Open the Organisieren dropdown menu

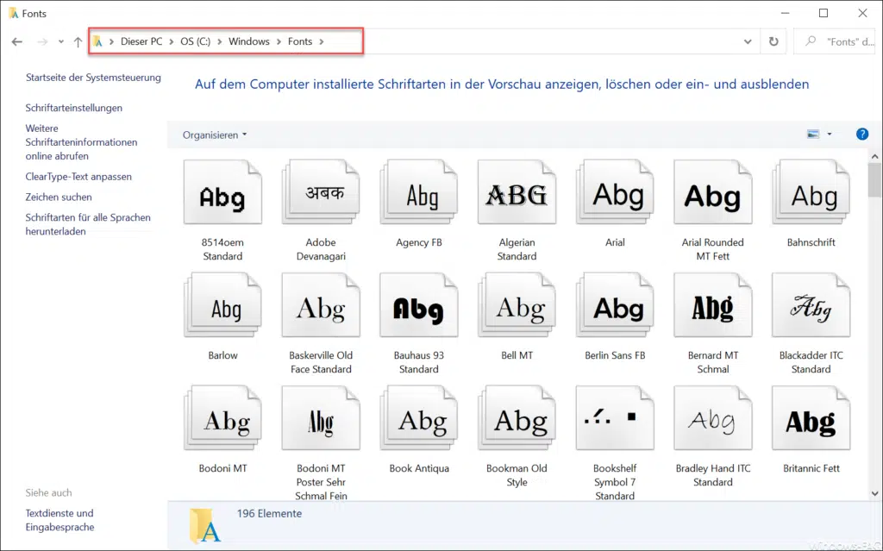click(215, 135)
